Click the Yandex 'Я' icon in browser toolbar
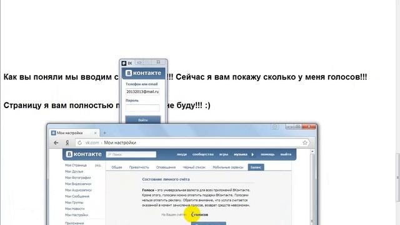 (67, 143)
